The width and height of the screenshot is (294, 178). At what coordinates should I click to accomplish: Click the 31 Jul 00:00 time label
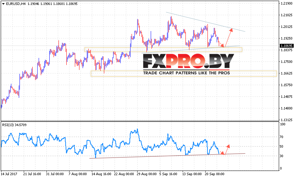pyautogui.click(x=55, y=174)
